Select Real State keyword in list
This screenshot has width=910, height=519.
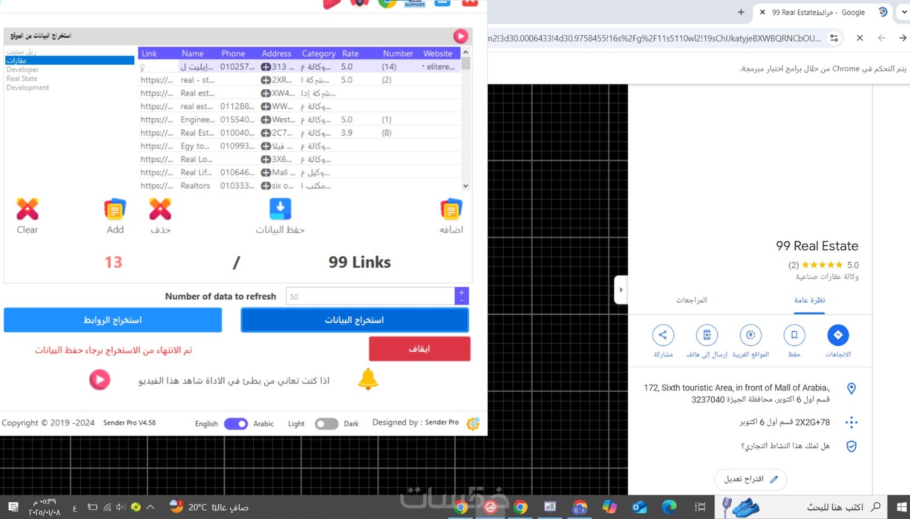(22, 79)
